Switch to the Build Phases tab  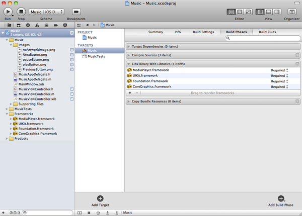pyautogui.click(x=237, y=32)
